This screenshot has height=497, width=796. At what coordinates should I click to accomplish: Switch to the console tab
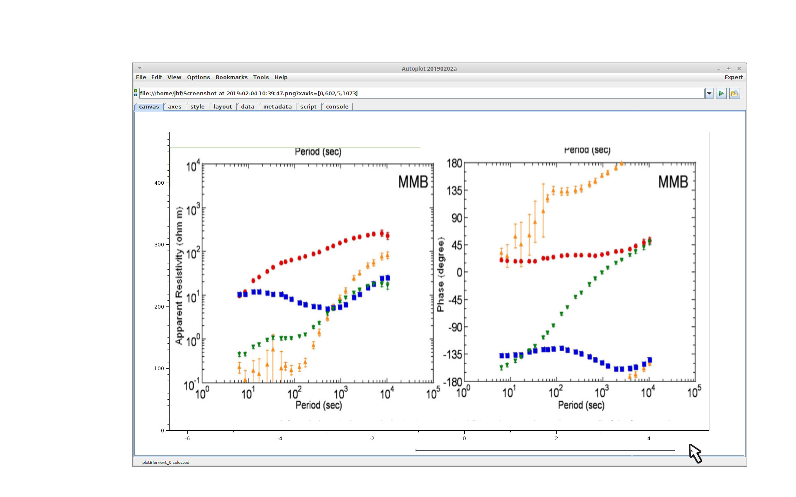click(x=337, y=107)
